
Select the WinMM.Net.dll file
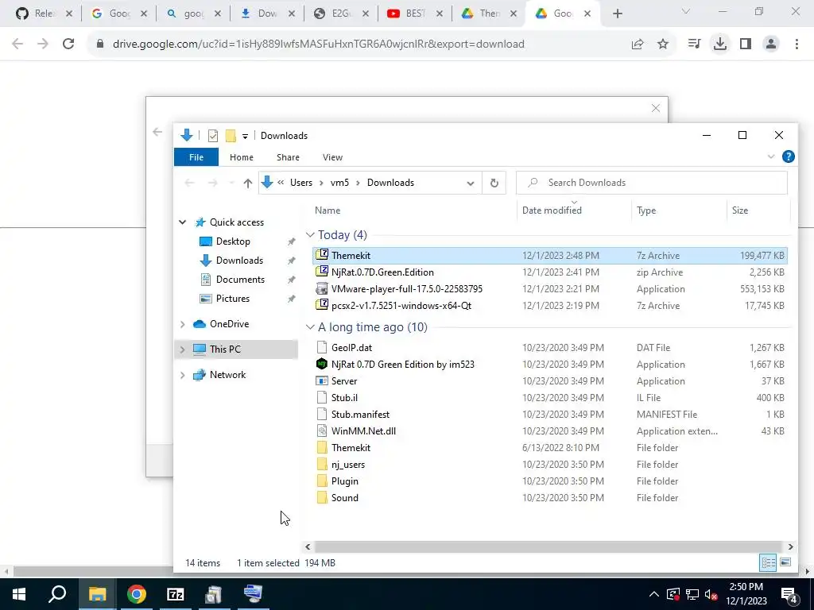point(550,430)
